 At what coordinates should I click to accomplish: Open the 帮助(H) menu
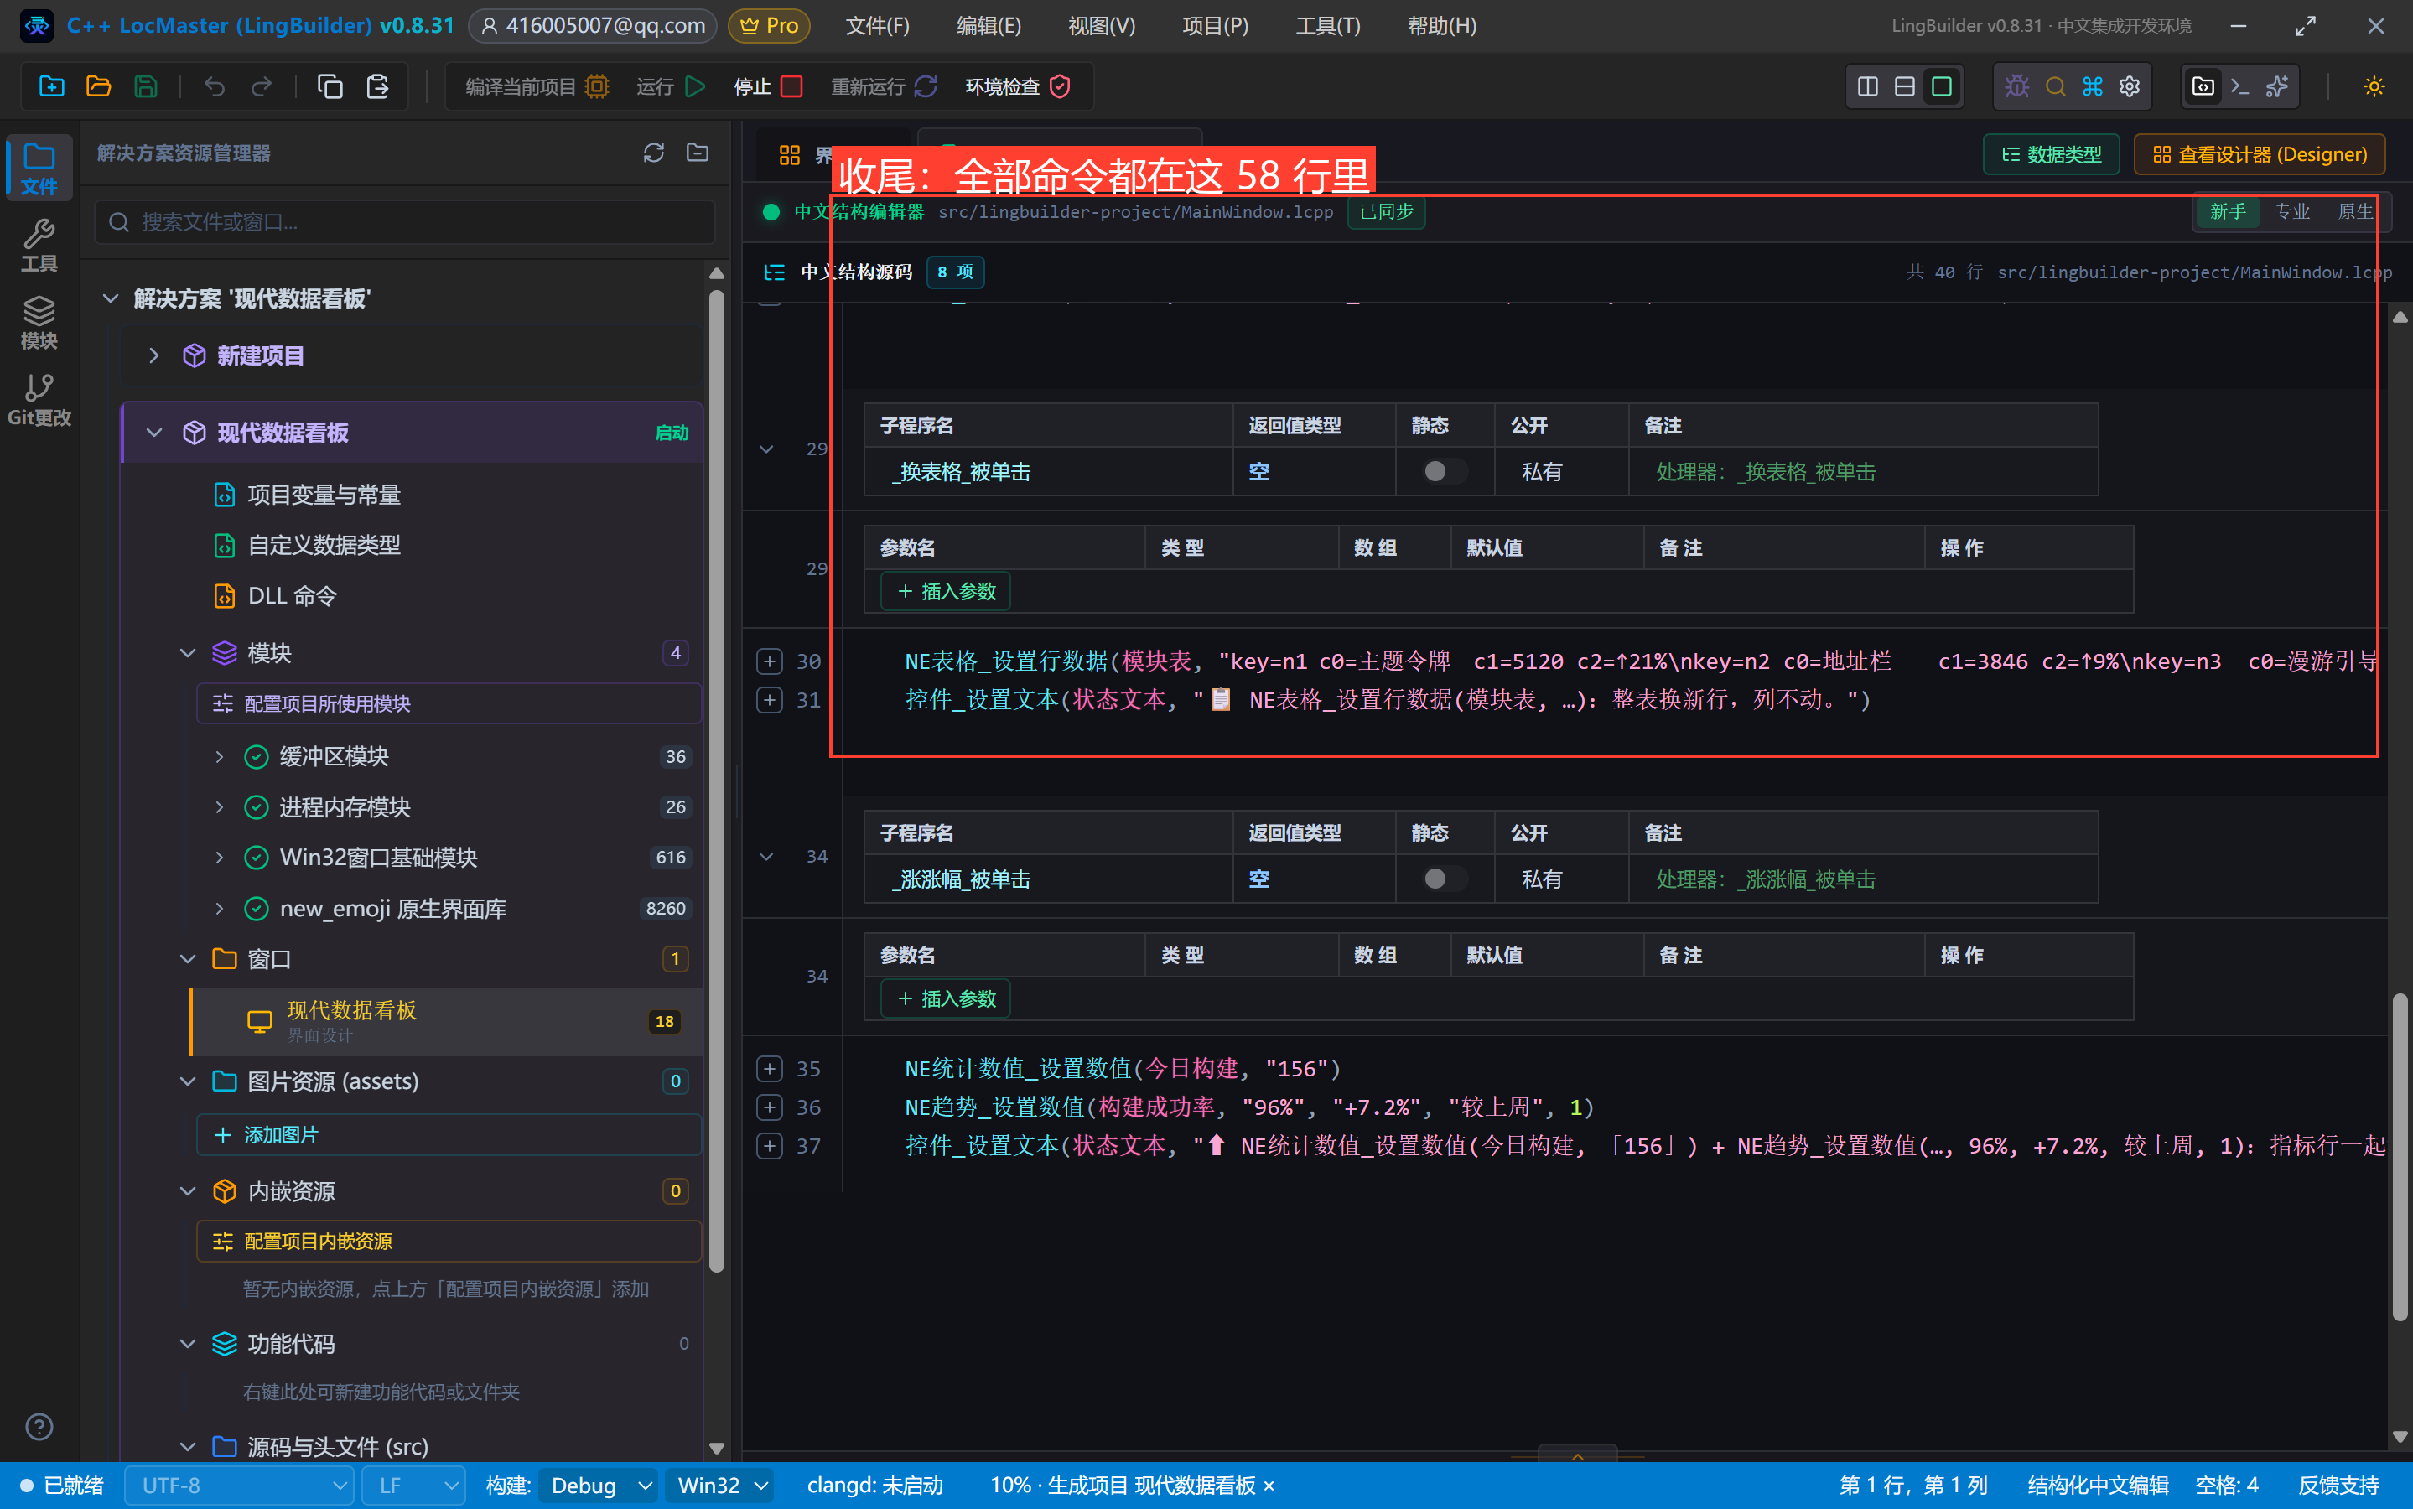tap(1441, 26)
